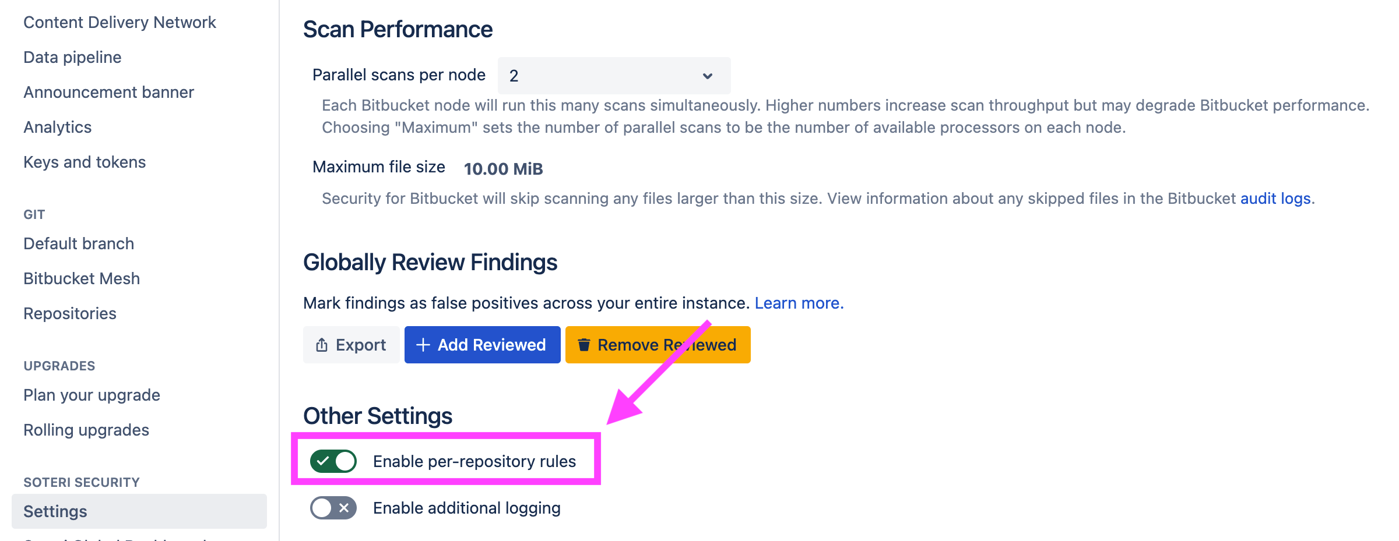
Task: Open the Soteri Security Settings page
Action: click(x=54, y=511)
